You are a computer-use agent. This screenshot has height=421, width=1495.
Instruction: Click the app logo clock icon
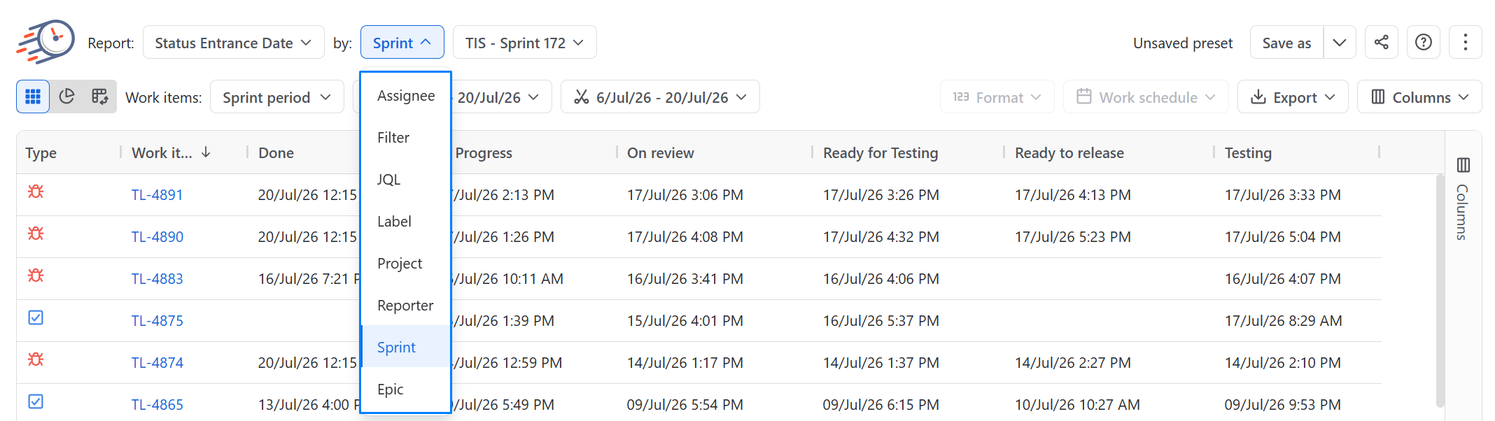point(46,42)
